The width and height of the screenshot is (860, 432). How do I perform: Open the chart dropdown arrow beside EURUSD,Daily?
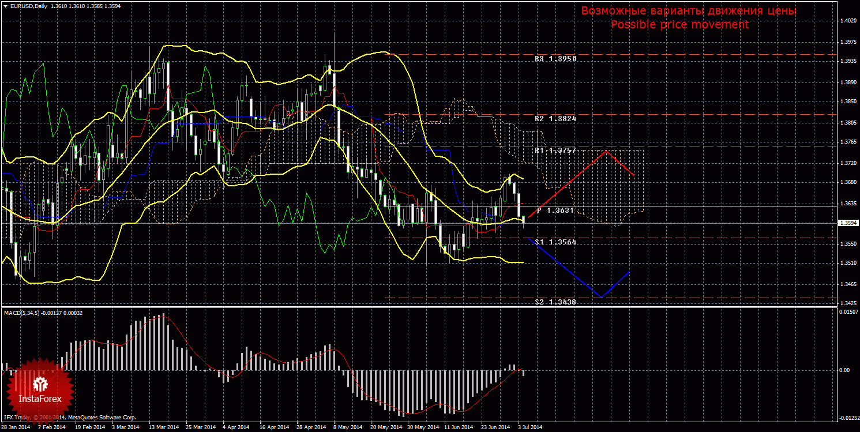tap(5, 6)
